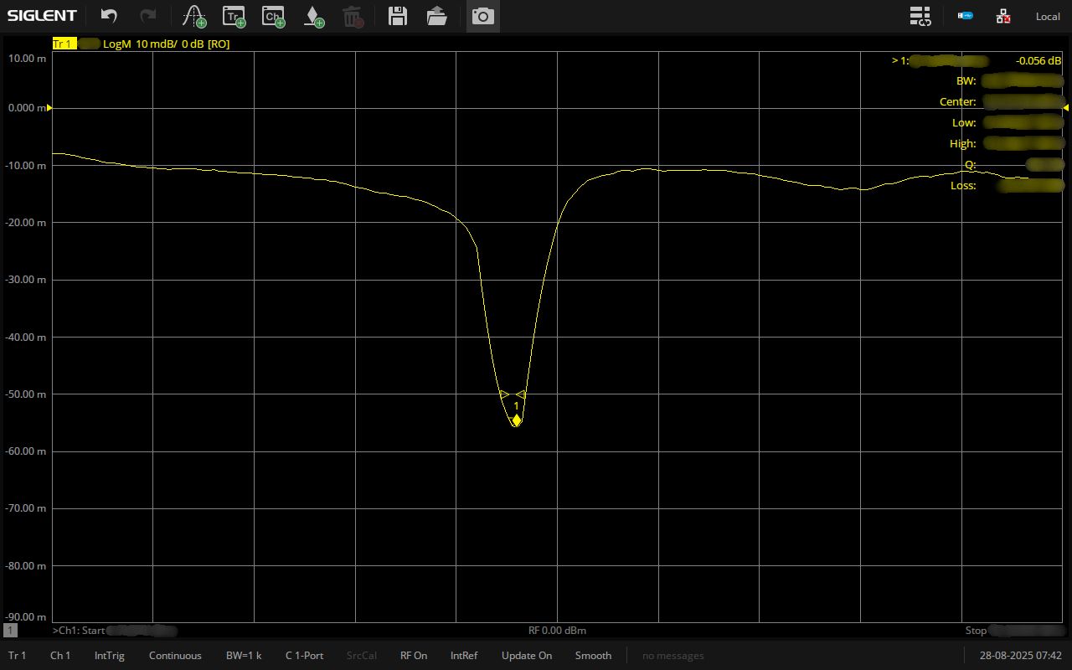The height and width of the screenshot is (670, 1072).
Task: Click the Local control mode label
Action: pyautogui.click(x=1048, y=16)
